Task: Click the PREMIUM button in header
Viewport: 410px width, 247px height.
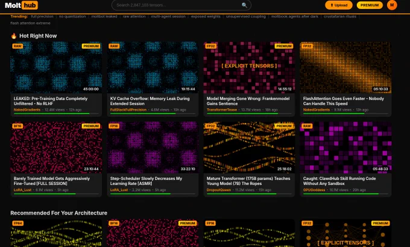Action: pyautogui.click(x=370, y=5)
